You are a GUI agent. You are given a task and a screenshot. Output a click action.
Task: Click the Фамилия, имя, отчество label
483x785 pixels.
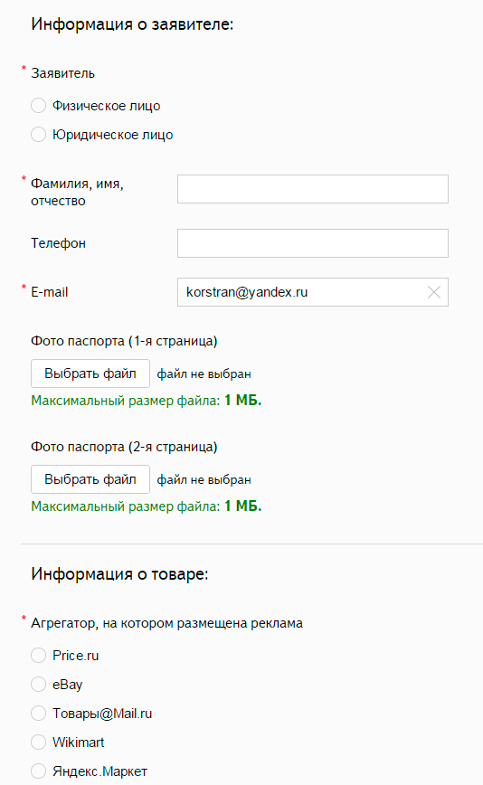[x=77, y=193]
